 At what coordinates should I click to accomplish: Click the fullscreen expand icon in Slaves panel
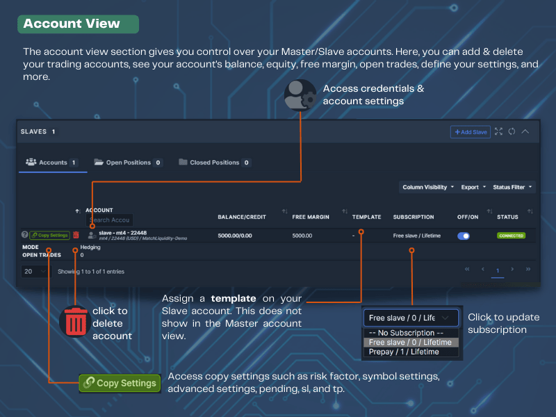[498, 131]
